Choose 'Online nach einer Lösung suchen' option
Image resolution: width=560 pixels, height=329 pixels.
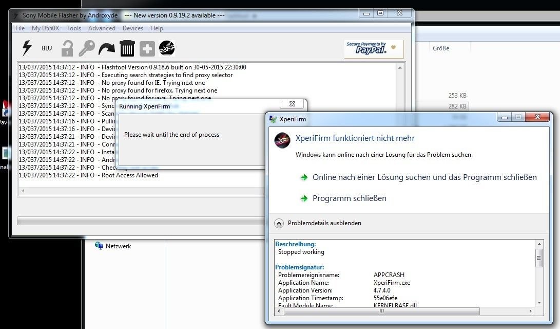coord(418,177)
